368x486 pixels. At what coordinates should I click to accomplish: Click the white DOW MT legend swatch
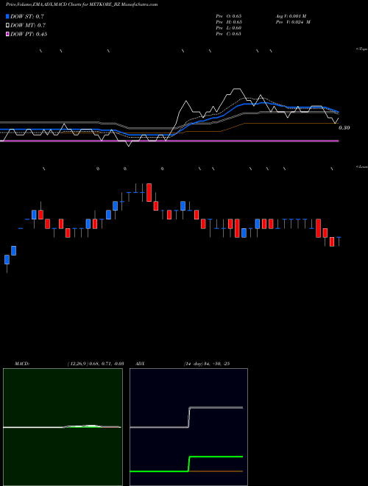pos(7,25)
